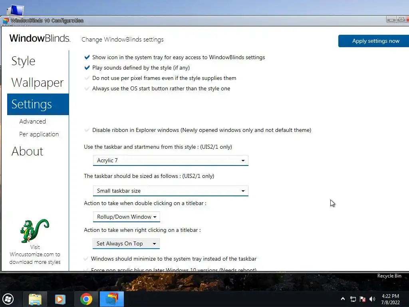Screen dimensions: 409x307
Task: Visit Wincustomize.com to download more styles
Action: pyautogui.click(x=35, y=255)
